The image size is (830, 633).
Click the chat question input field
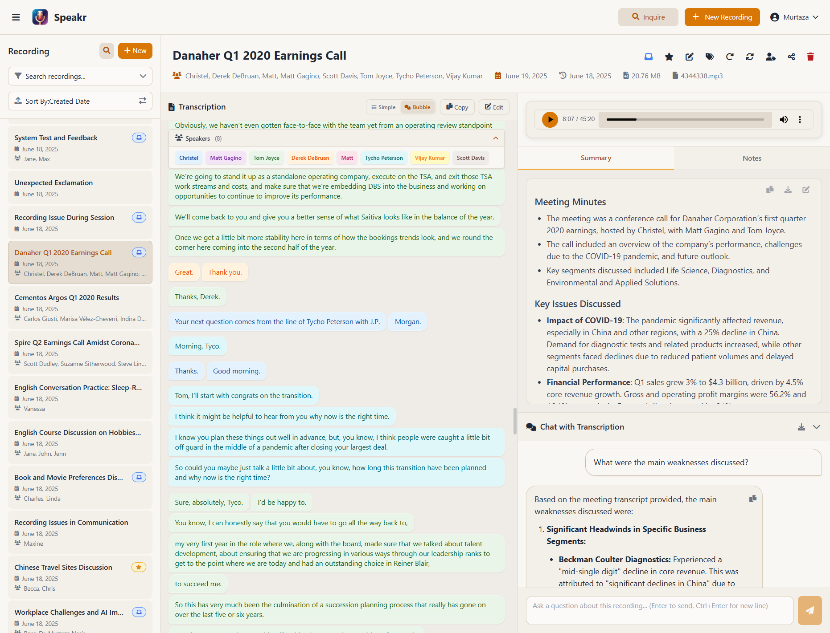point(660,610)
